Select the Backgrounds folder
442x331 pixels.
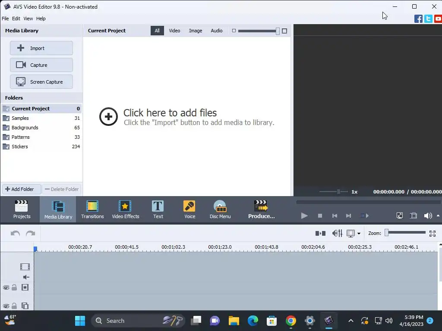point(41,128)
